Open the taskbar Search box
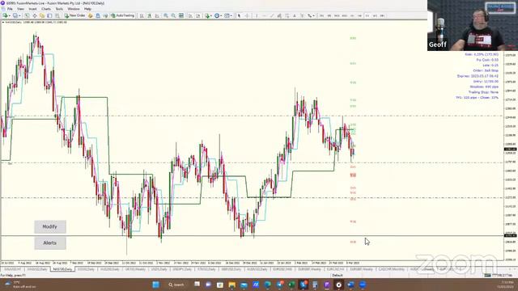The width and height of the screenshot is (518, 291). pyautogui.click(x=176, y=285)
